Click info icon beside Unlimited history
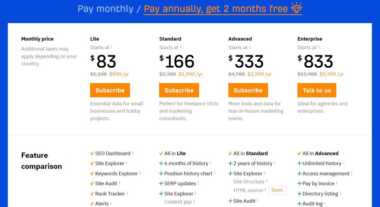The width and height of the screenshot is (380, 207). pyautogui.click(x=343, y=163)
